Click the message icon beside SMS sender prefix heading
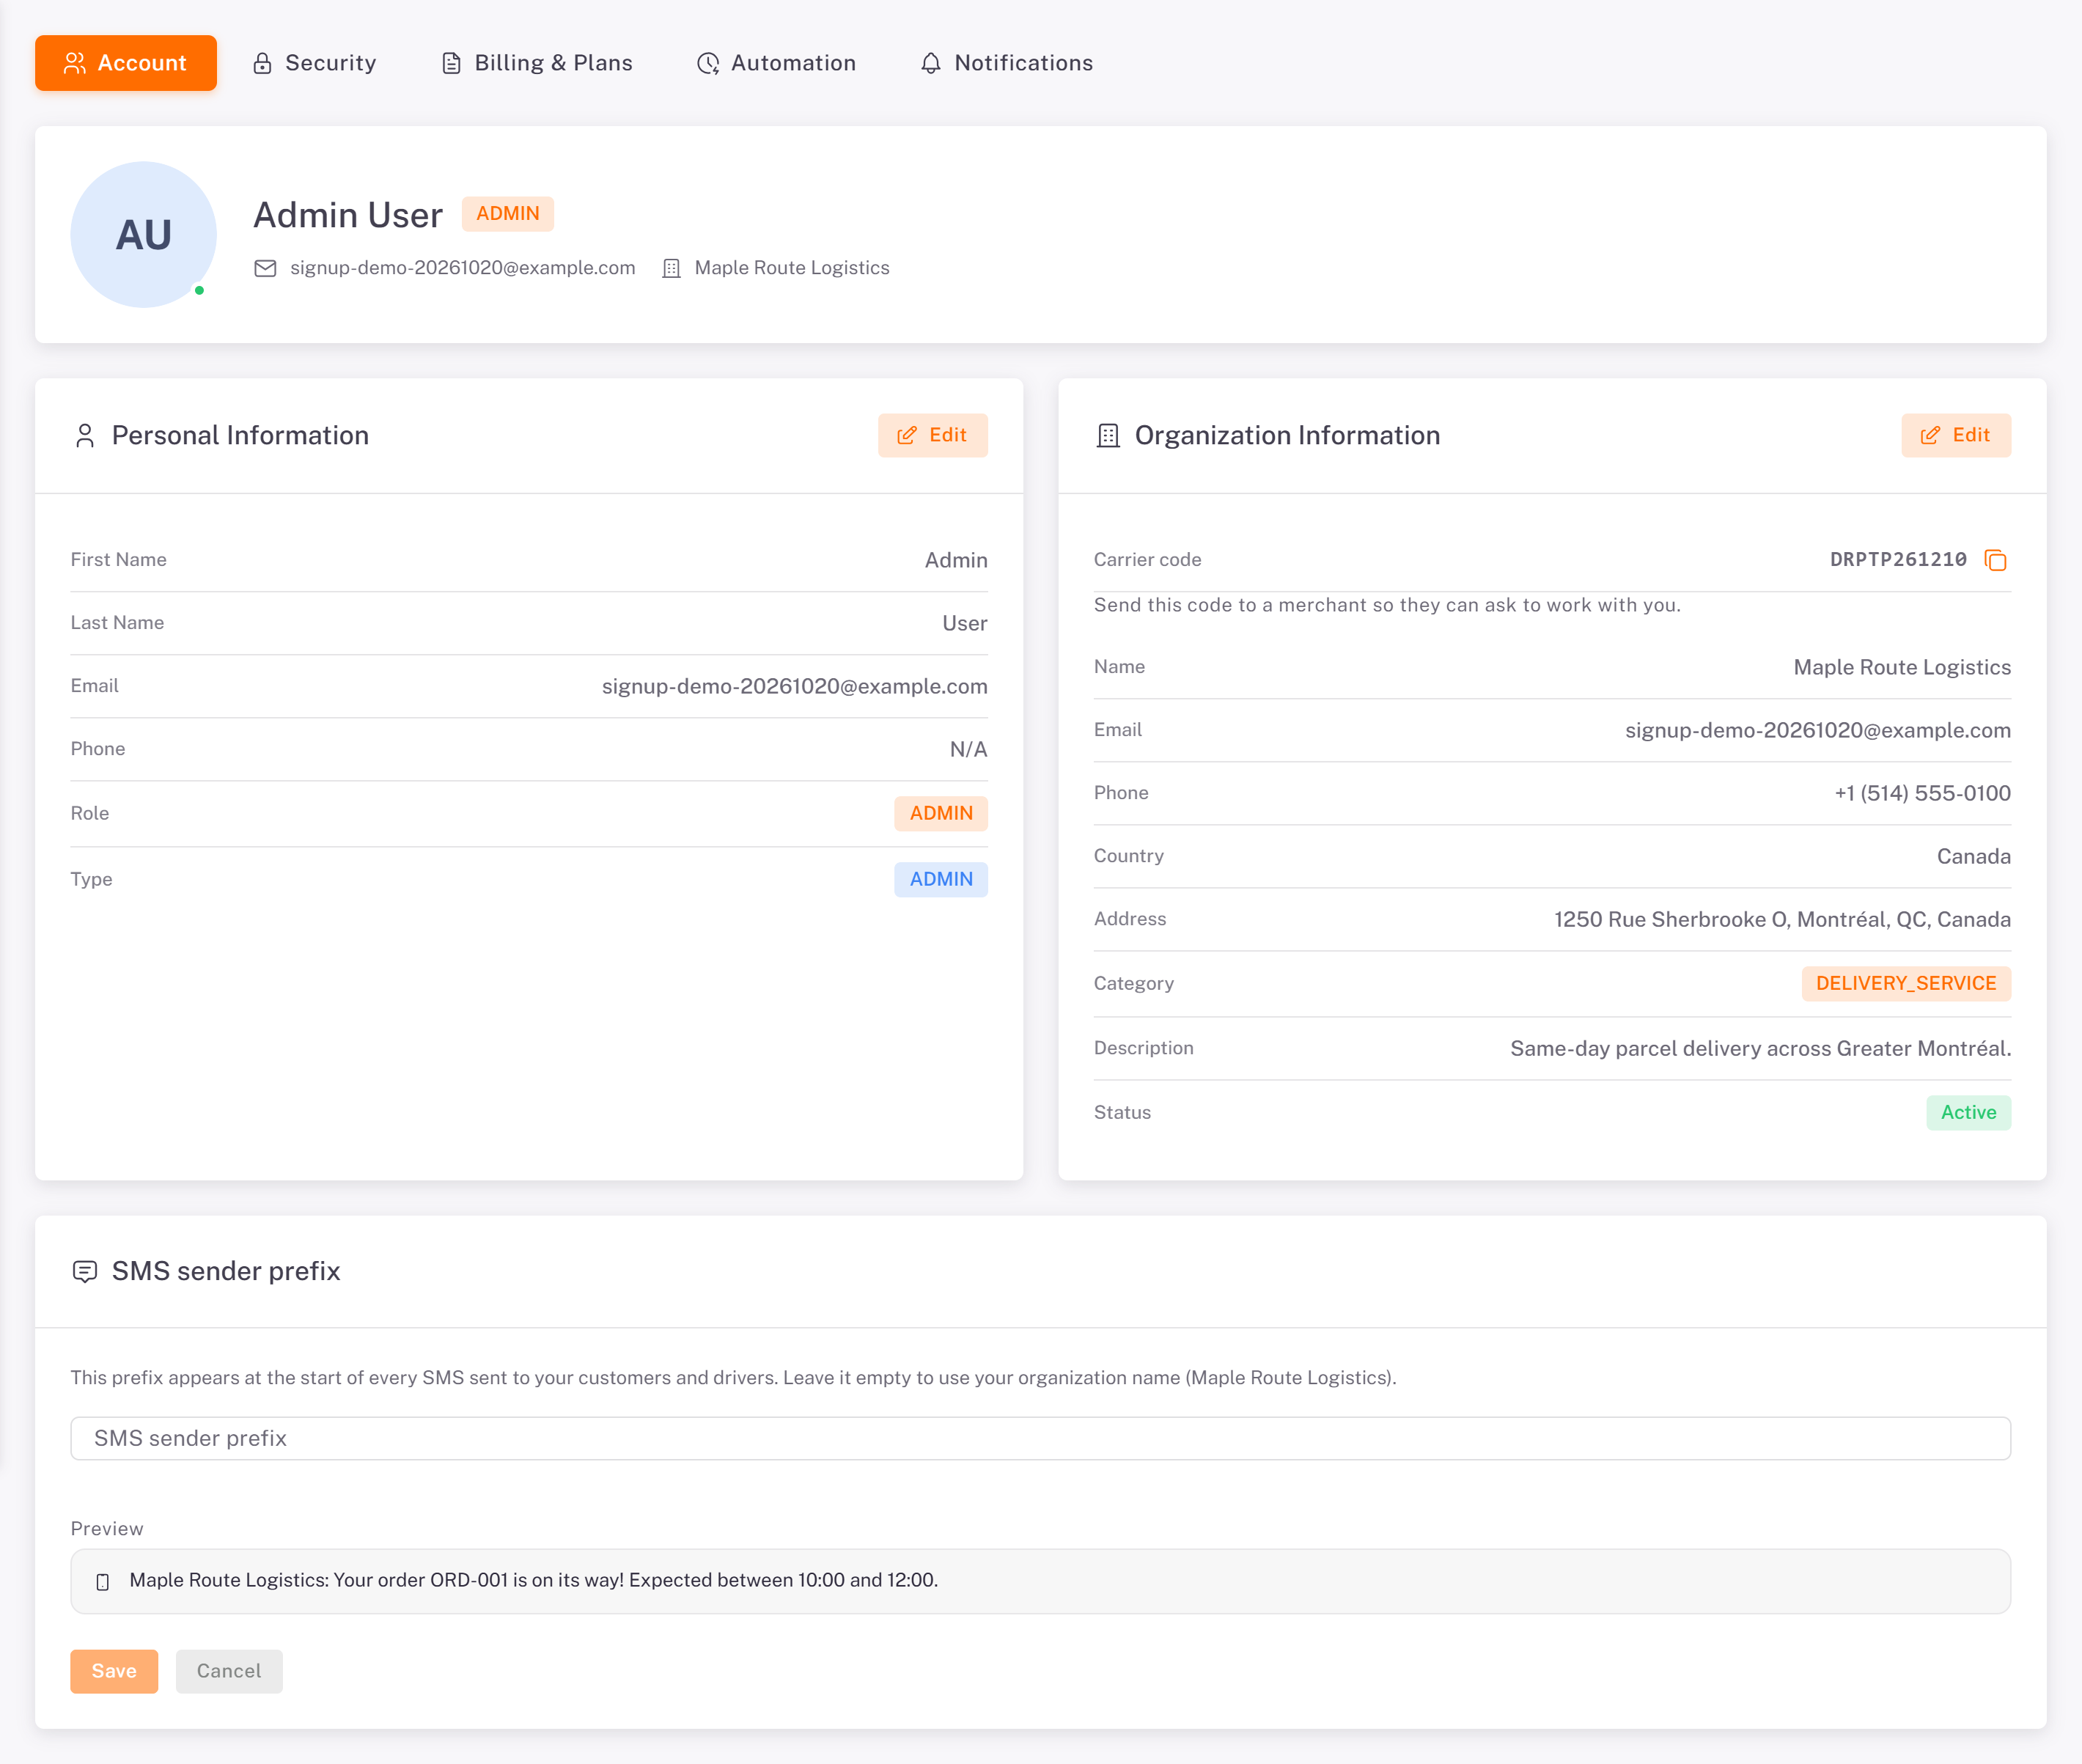Image resolution: width=2082 pixels, height=1764 pixels. pyautogui.click(x=85, y=1272)
